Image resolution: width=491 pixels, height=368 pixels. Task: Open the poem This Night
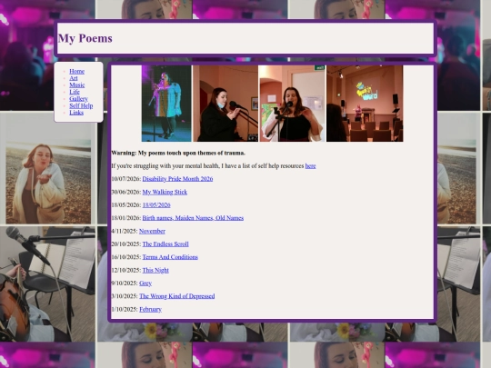[x=155, y=271]
